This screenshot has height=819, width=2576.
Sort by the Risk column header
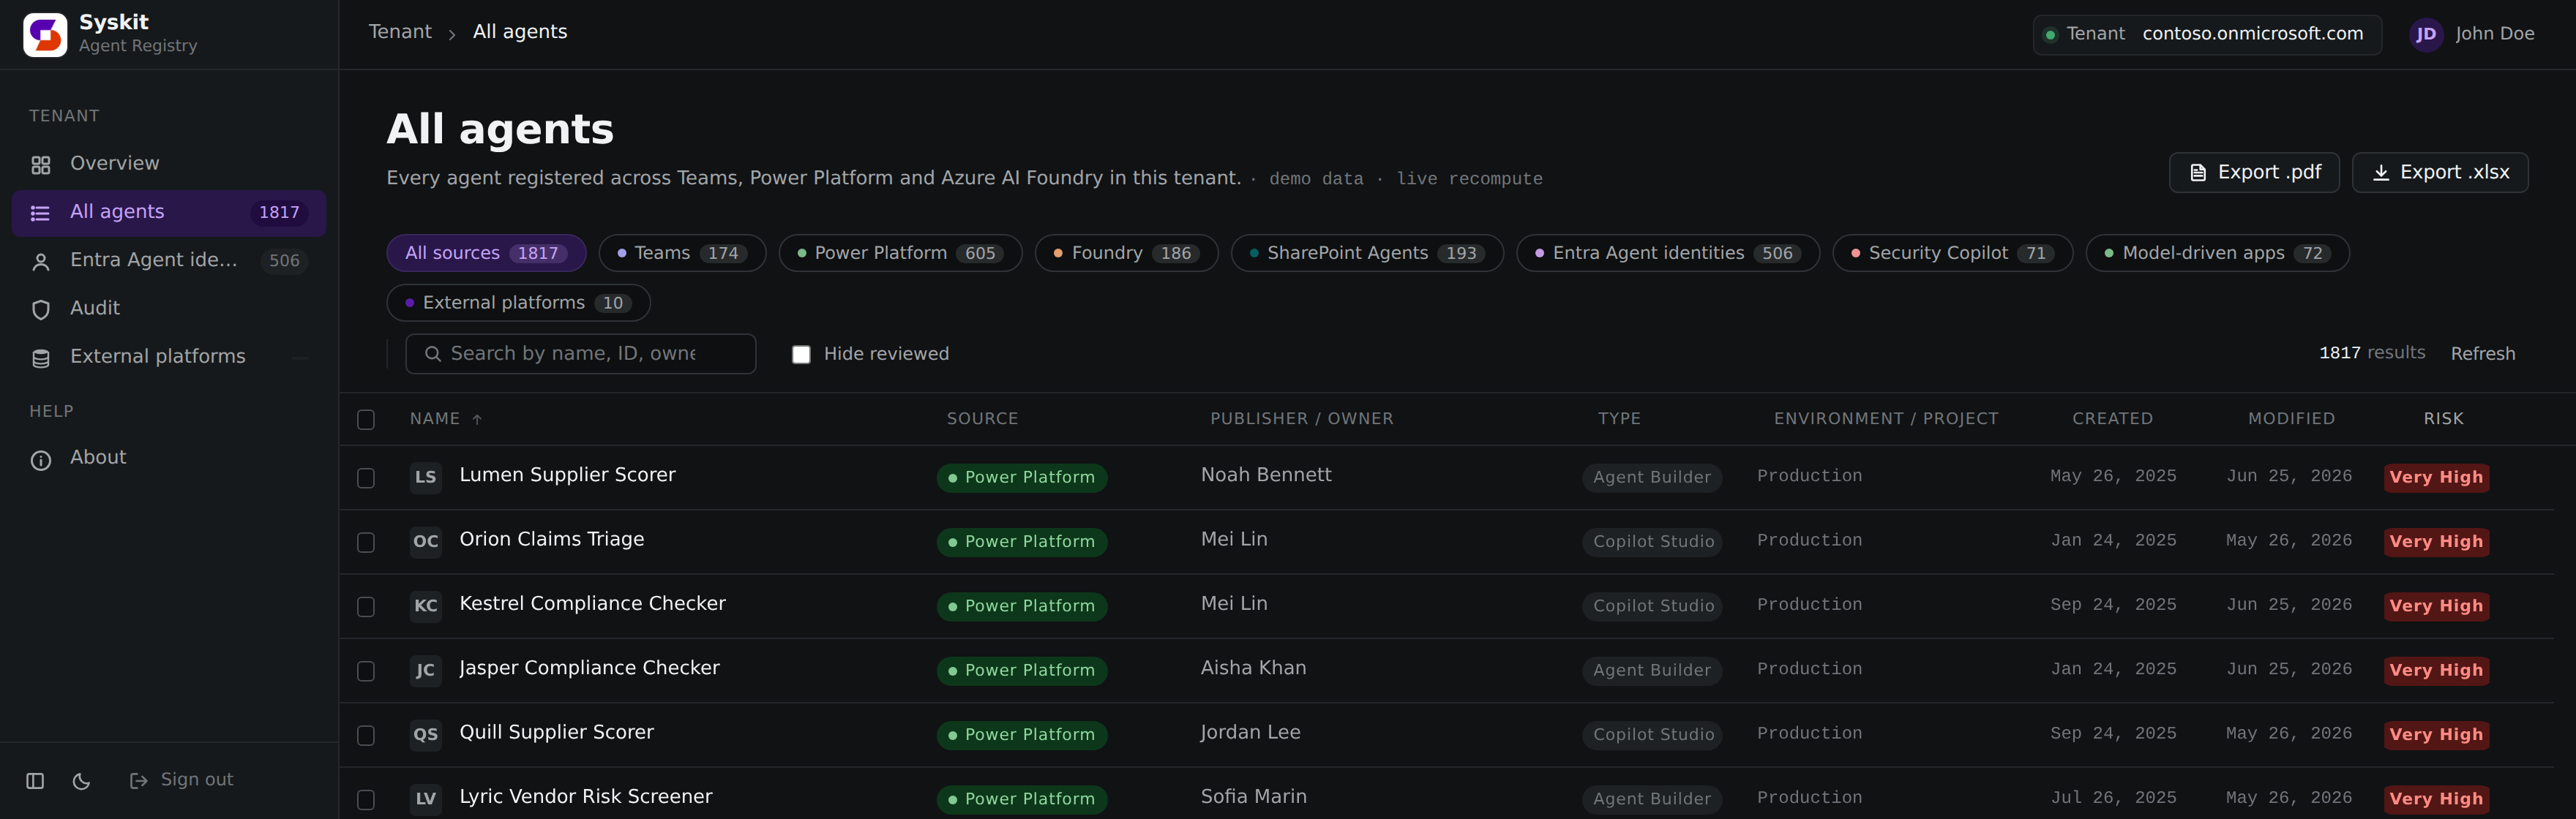(x=2443, y=420)
